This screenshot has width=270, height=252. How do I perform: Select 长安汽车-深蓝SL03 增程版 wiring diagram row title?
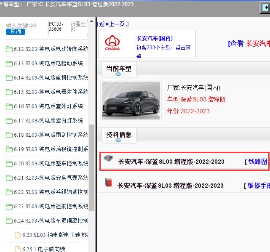point(171,162)
